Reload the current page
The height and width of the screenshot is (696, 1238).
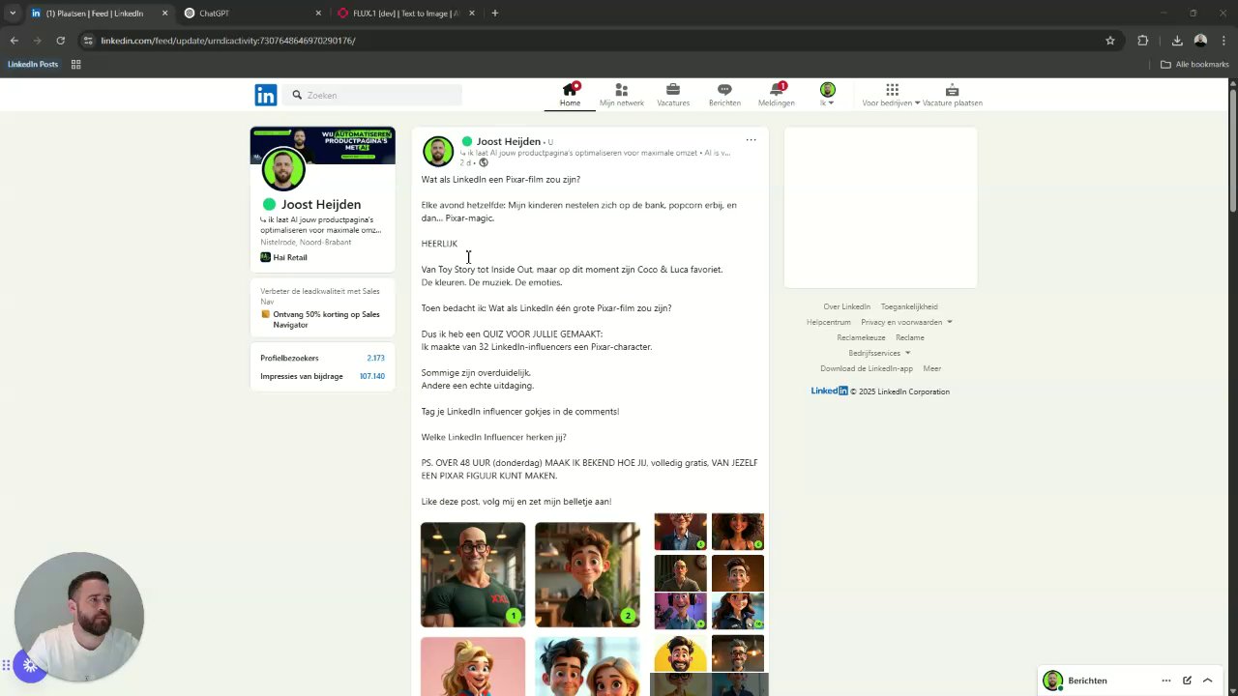(60, 41)
